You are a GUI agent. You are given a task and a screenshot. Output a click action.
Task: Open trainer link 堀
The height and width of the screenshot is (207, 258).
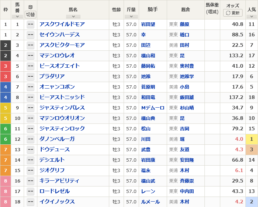tap(182, 139)
